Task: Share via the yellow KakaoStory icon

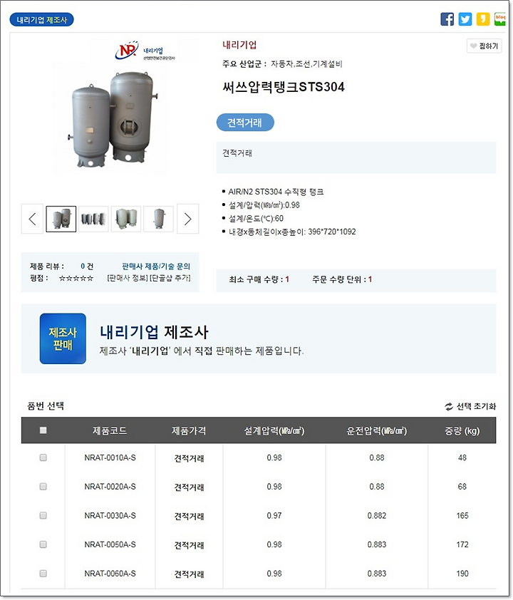Action: click(x=483, y=19)
